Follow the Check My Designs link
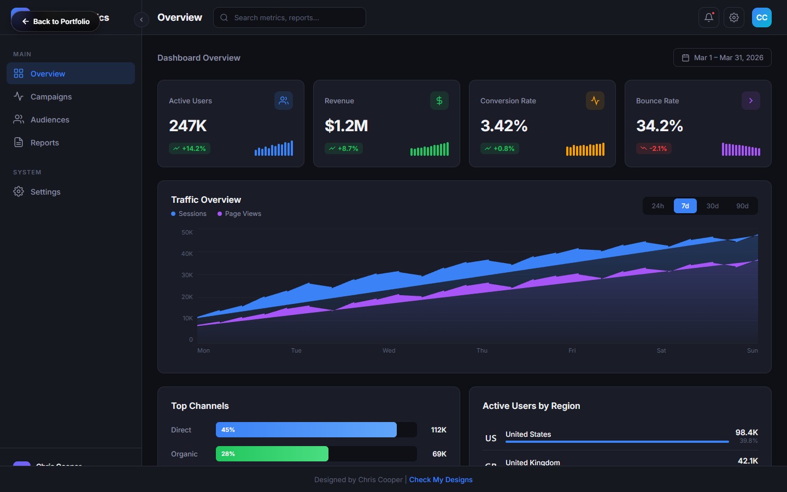 click(441, 479)
